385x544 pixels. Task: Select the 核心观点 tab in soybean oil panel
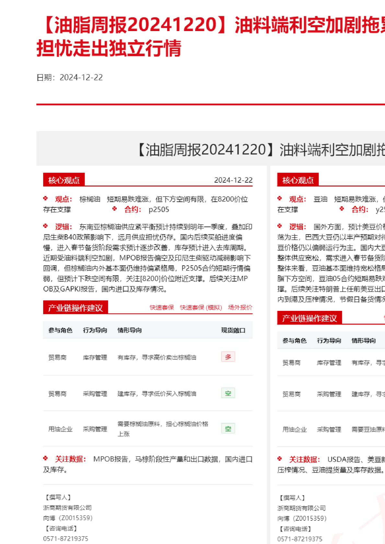tap(298, 180)
